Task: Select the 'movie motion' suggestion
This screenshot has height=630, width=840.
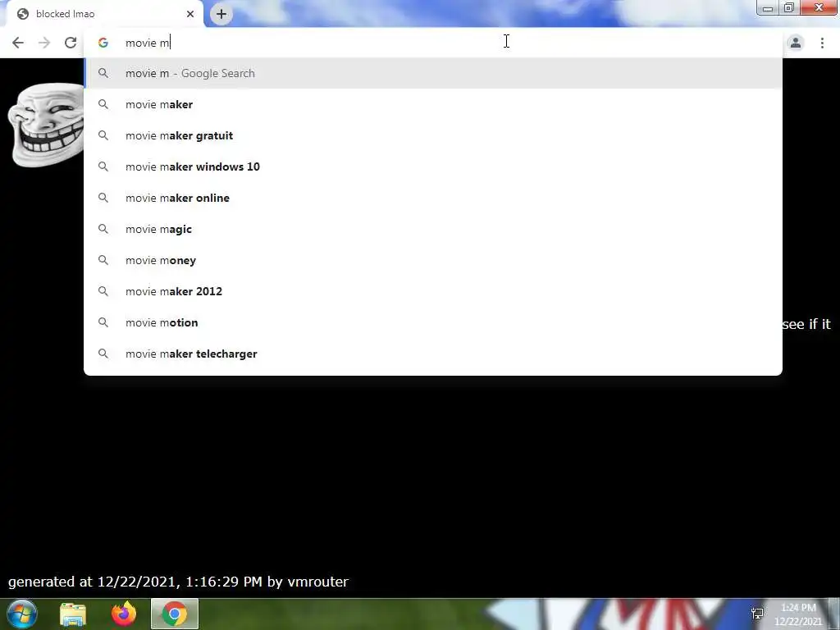Action: point(433,322)
